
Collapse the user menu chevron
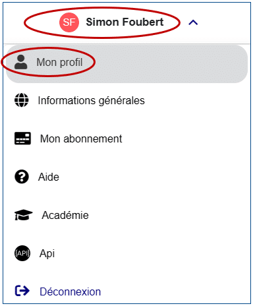[x=193, y=22]
